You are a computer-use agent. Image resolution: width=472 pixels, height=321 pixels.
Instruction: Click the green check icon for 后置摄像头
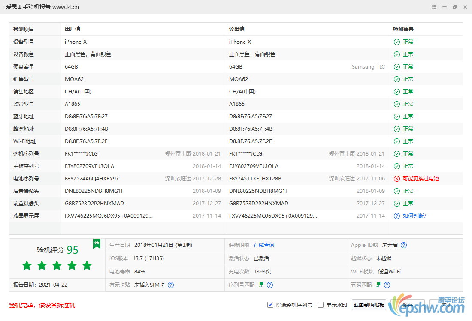(x=397, y=191)
